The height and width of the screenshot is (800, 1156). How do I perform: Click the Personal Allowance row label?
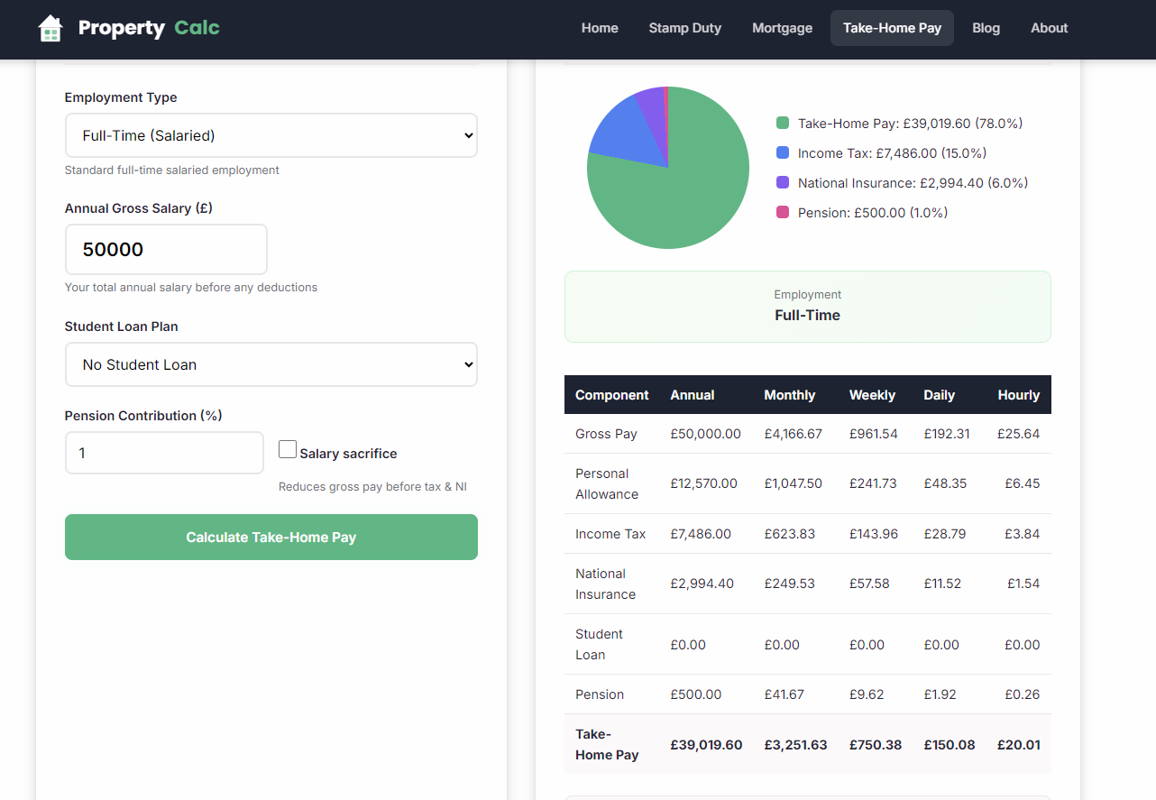(607, 483)
